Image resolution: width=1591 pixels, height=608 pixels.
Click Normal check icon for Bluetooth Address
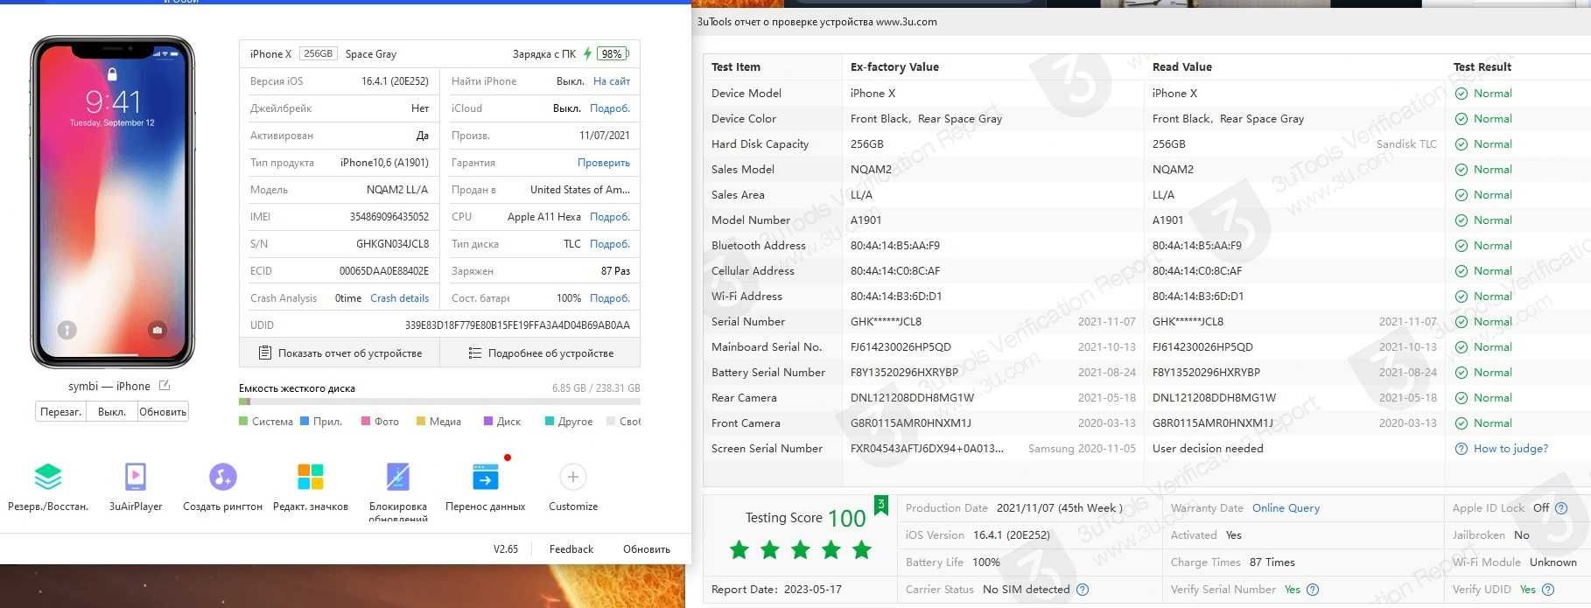click(1461, 246)
